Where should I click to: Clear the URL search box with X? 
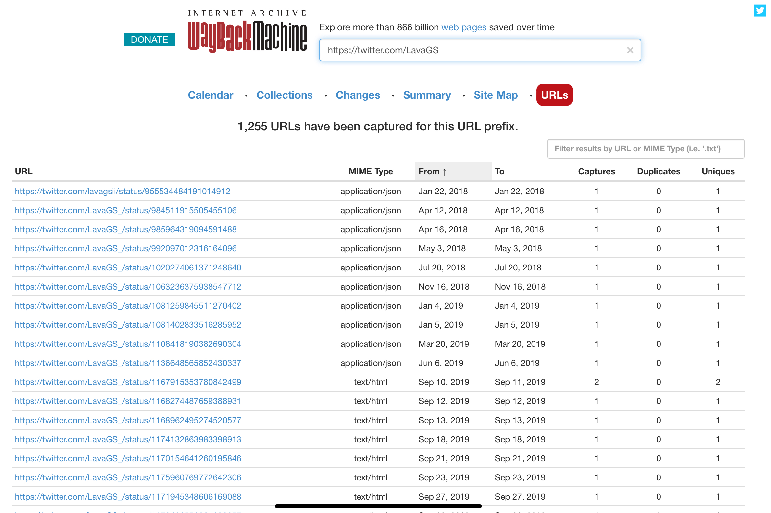point(630,50)
